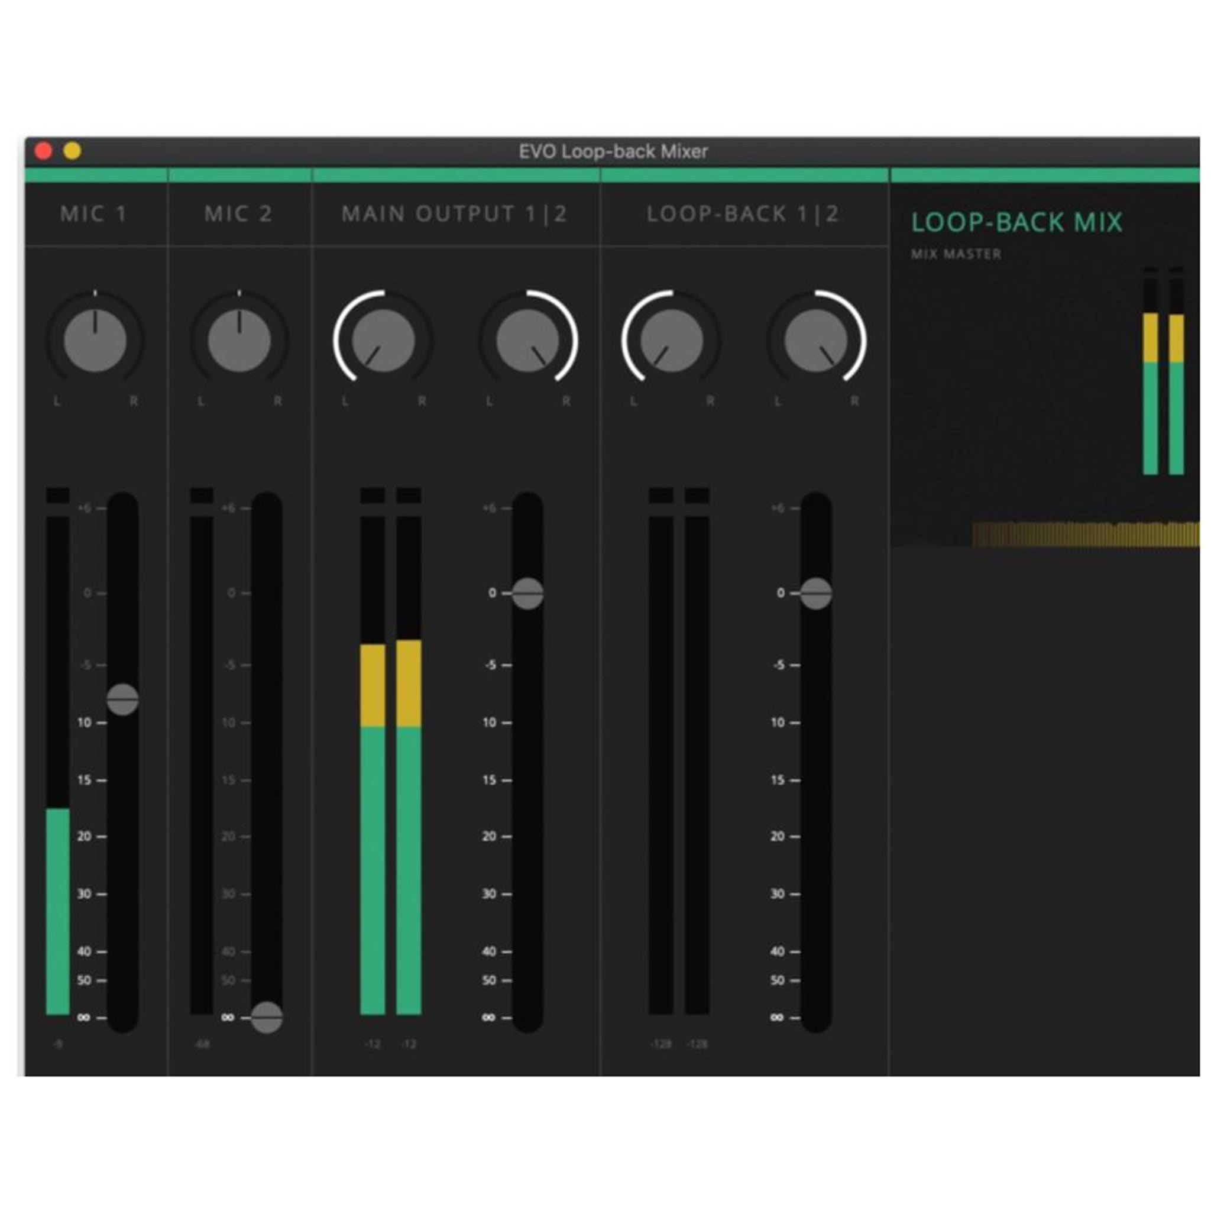Click the MIC 1 fader handle
The image size is (1211, 1211).
coord(122,699)
